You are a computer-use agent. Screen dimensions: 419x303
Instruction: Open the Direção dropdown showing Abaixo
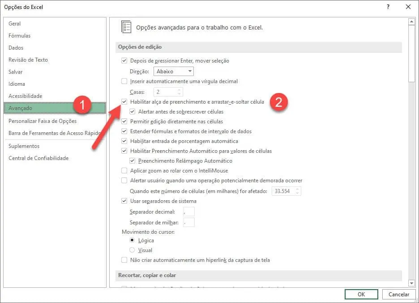173,72
